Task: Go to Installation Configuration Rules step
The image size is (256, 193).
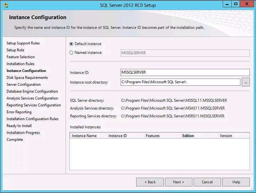Action: pyautogui.click(x=33, y=119)
